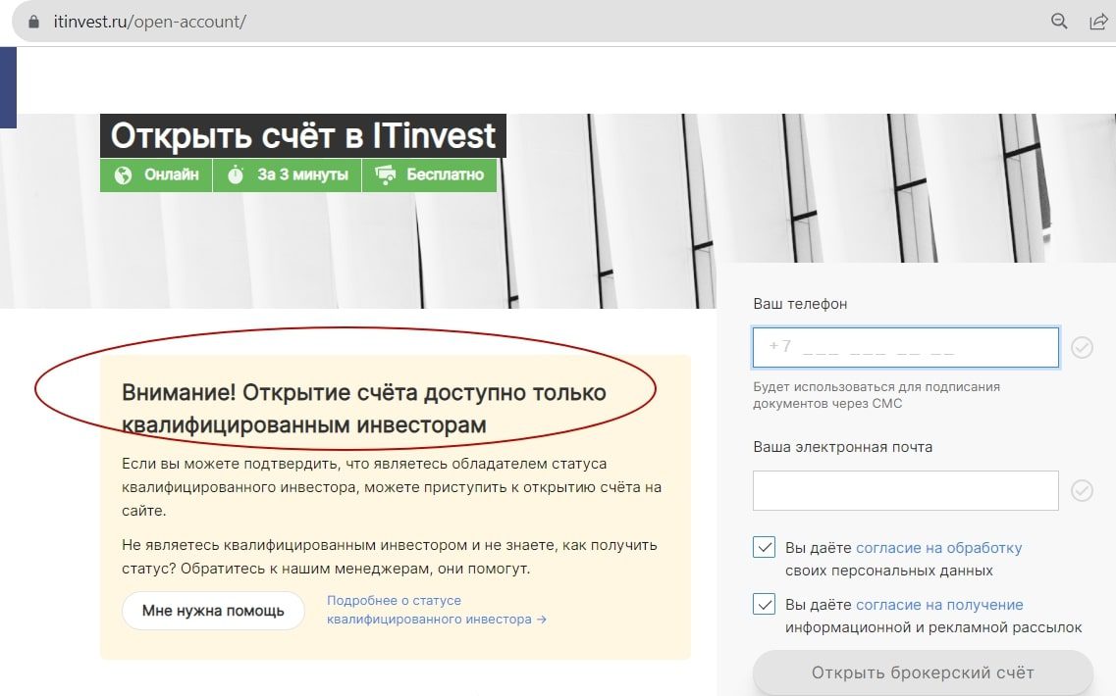
Task: Click the Ваш телефон label
Action: tap(800, 304)
